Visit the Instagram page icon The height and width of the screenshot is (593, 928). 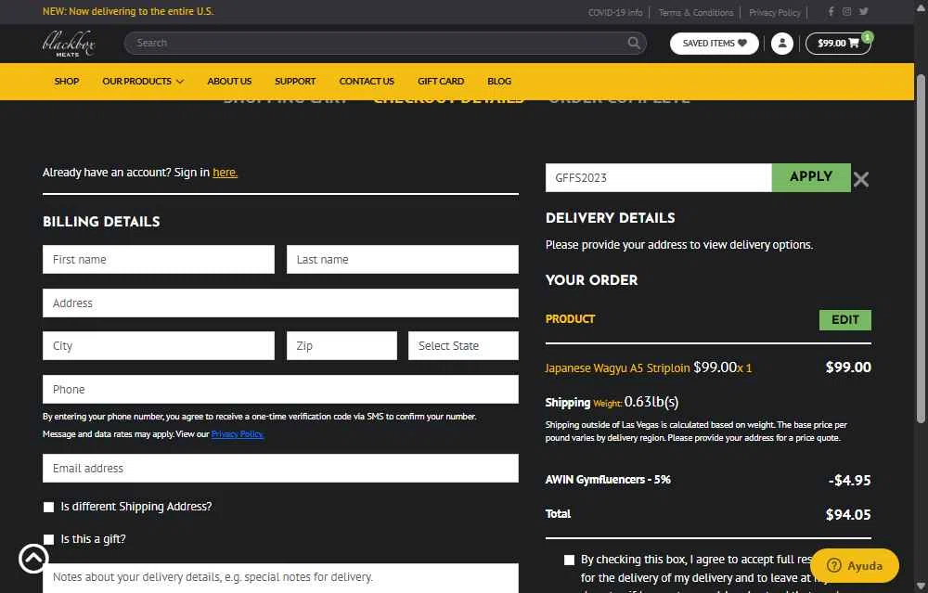846,11
